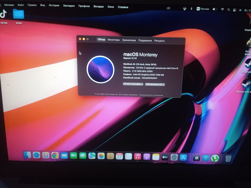This screenshot has height=188, width=251.
Task: Open System Preferences from the Dock
Action: (x=174, y=157)
